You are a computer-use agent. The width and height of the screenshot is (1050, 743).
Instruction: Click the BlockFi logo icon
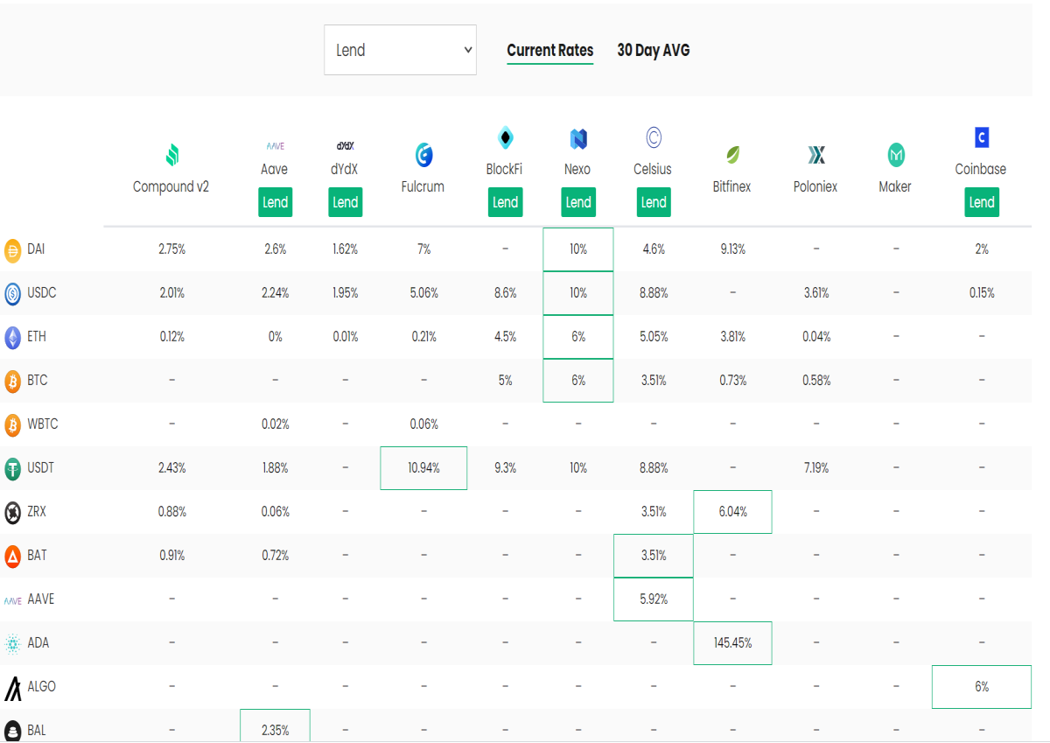[x=505, y=138]
